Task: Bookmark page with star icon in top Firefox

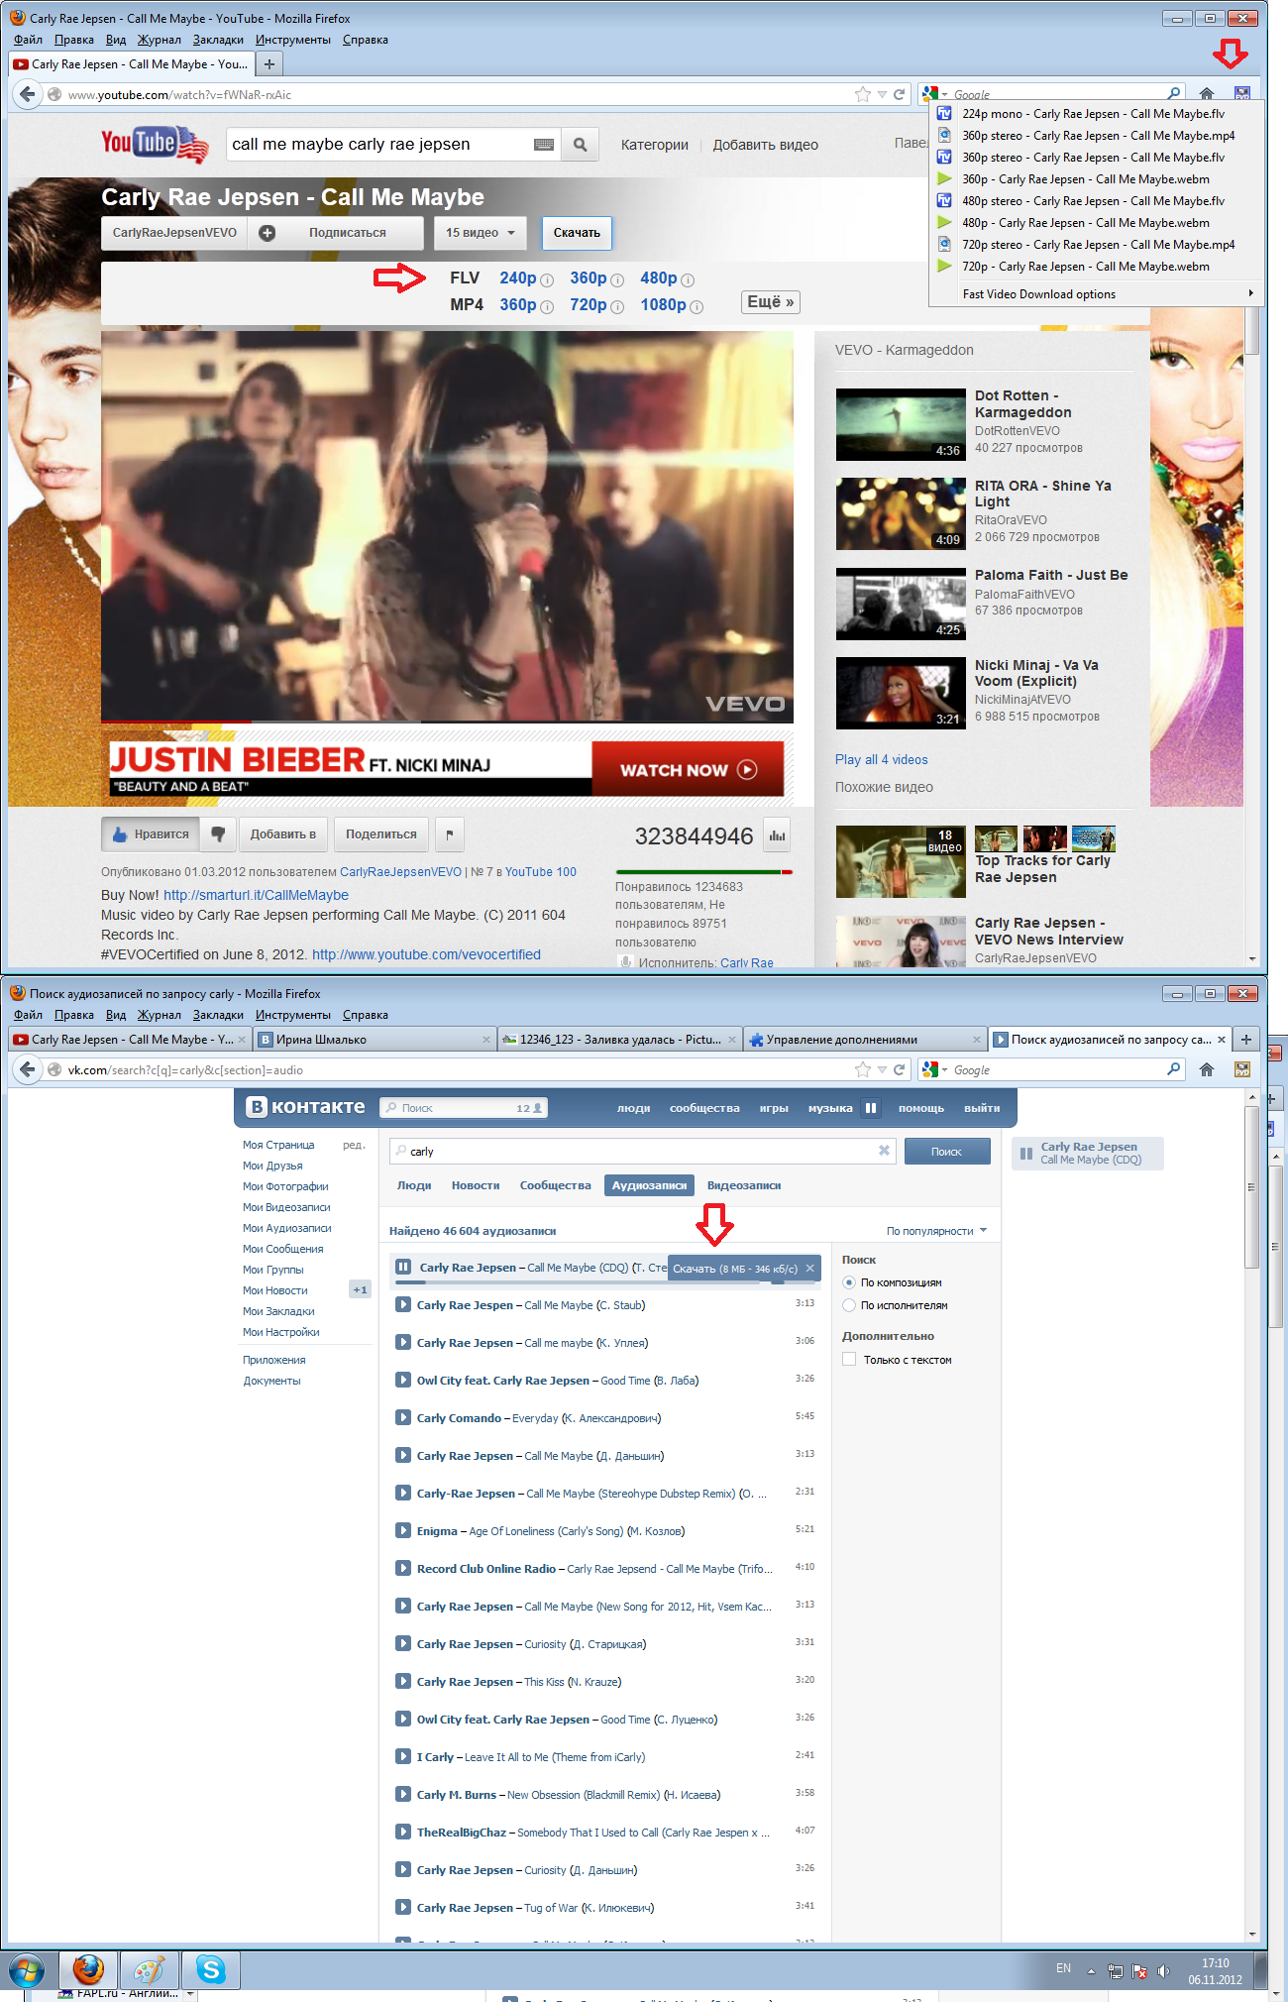Action: (x=863, y=94)
